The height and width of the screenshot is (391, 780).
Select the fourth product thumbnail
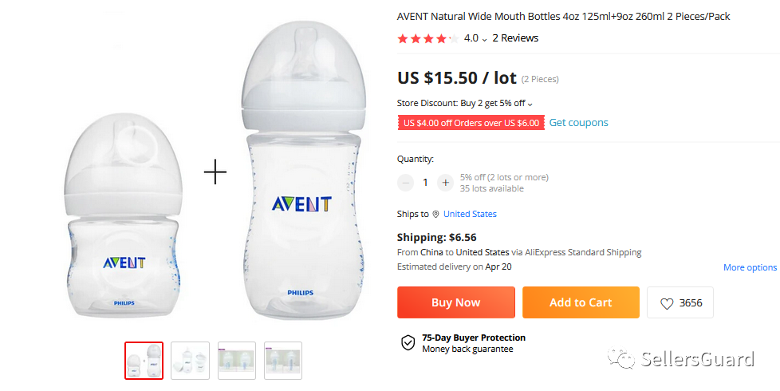(x=283, y=361)
